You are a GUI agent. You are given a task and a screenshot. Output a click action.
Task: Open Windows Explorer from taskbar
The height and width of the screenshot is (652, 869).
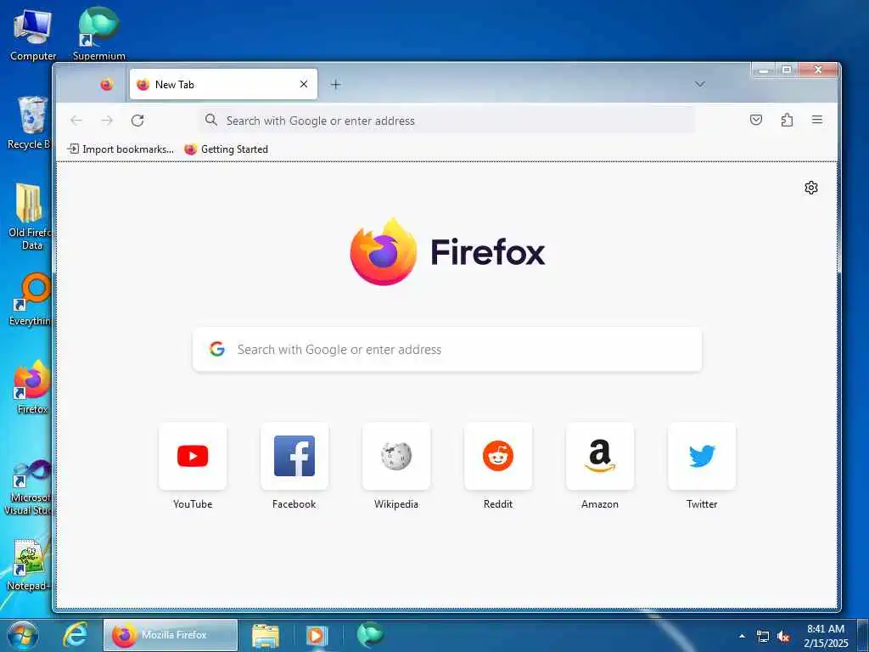coord(266,635)
